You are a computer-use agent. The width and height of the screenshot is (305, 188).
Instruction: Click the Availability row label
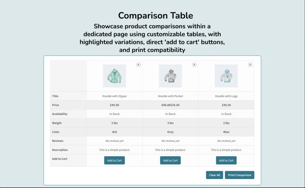click(x=60, y=114)
